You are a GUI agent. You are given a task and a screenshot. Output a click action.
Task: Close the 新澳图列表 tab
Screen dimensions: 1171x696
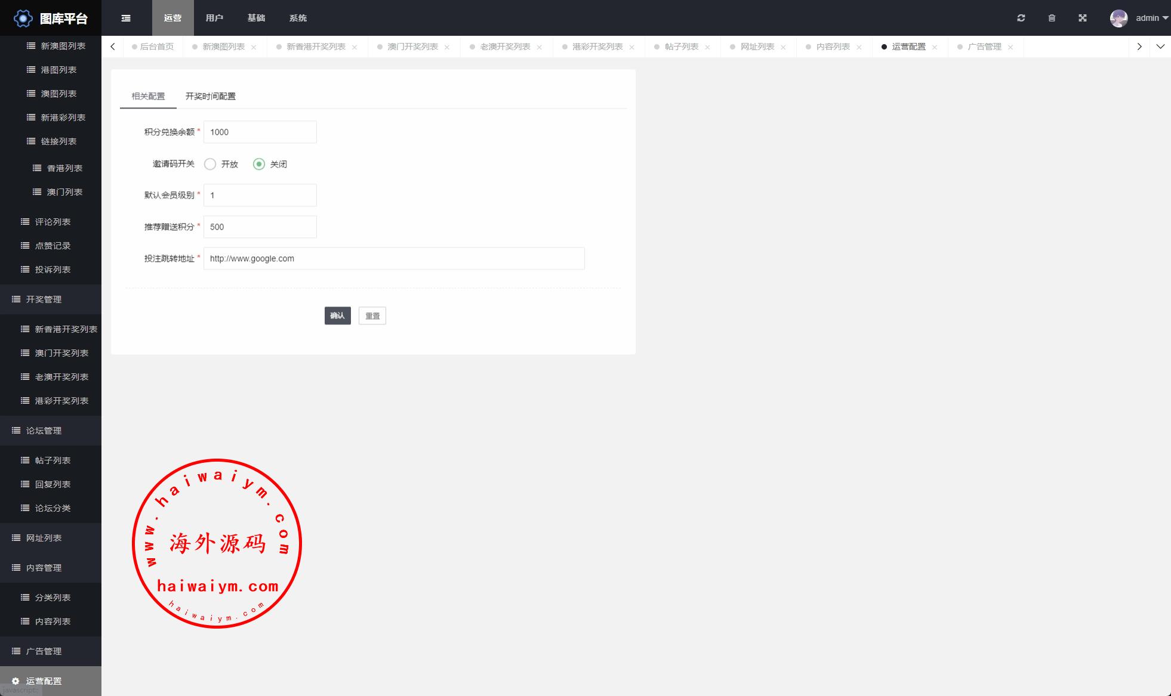pyautogui.click(x=254, y=47)
